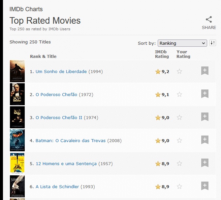Viewport: 221px width, 200px height.
Task: Click the 'IMDb Charts' heading text
Action: [x=26, y=9]
